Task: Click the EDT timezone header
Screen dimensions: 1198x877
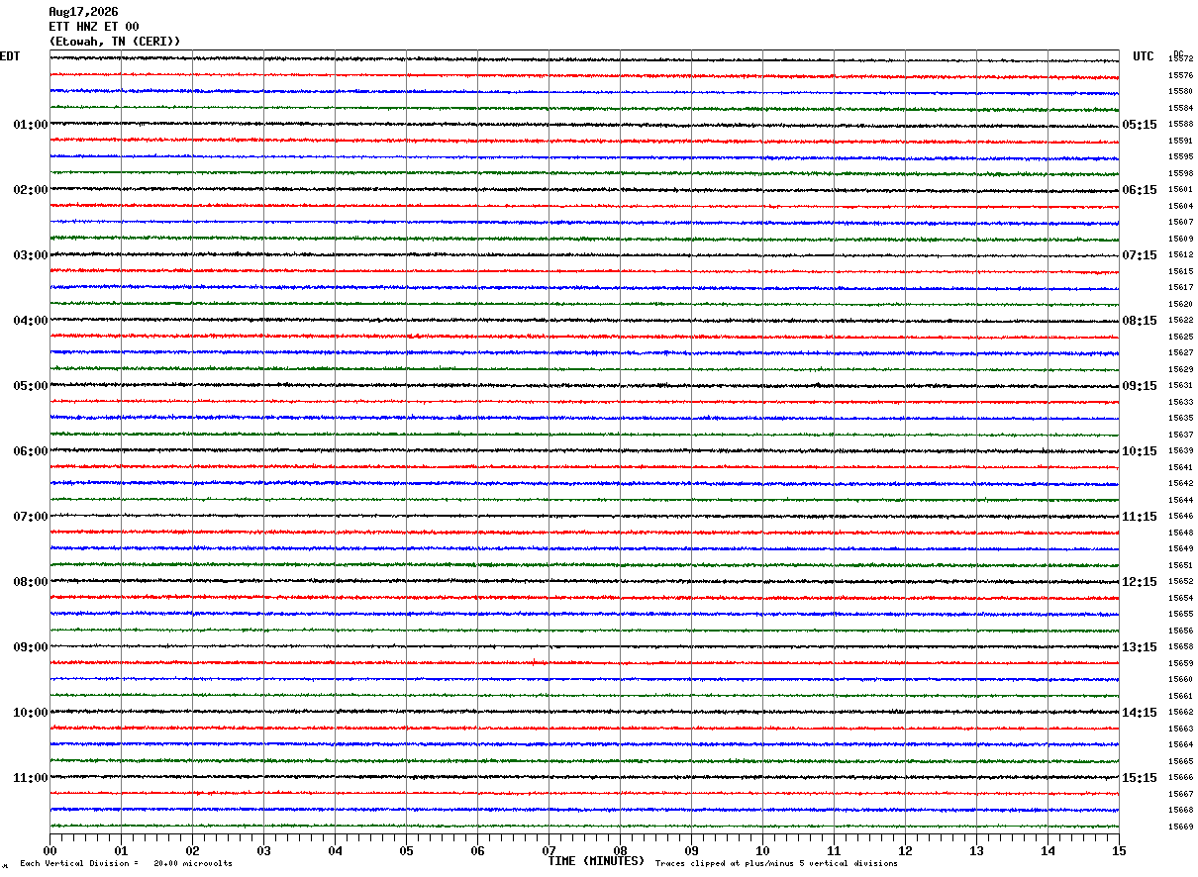Action: [10, 56]
